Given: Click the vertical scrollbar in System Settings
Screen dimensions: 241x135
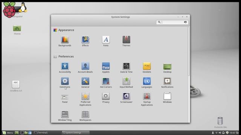Looking at the screenshot, I should (189, 51).
